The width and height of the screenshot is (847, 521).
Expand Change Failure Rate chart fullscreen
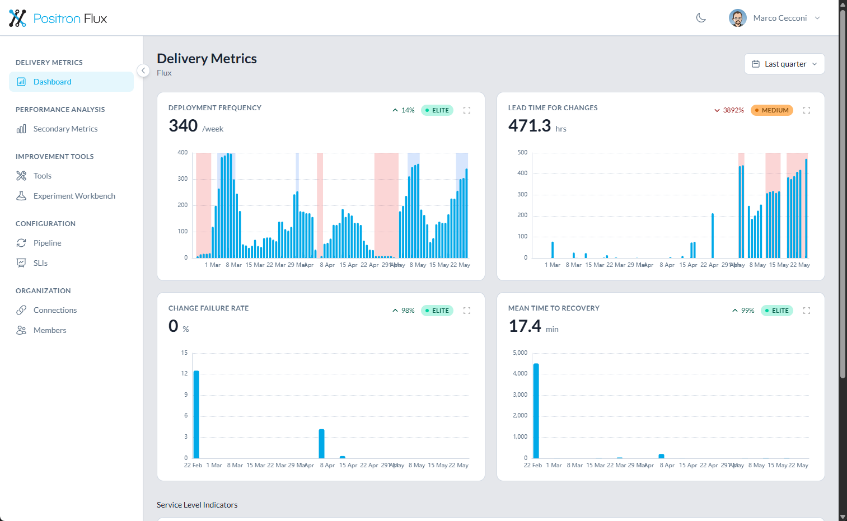point(467,311)
